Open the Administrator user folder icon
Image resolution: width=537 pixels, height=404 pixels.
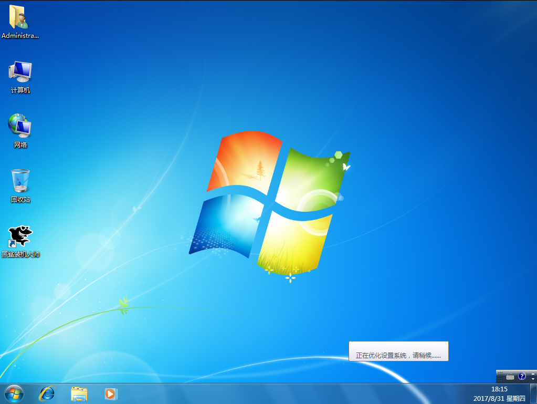[x=20, y=17]
